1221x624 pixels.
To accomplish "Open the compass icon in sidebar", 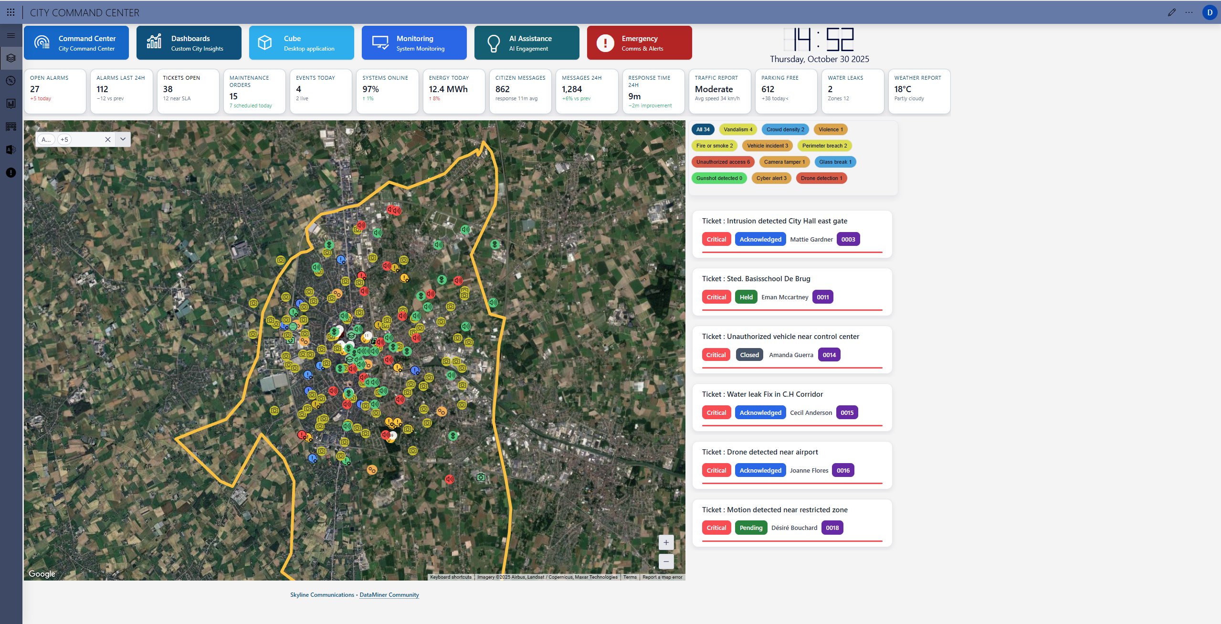I will [11, 81].
